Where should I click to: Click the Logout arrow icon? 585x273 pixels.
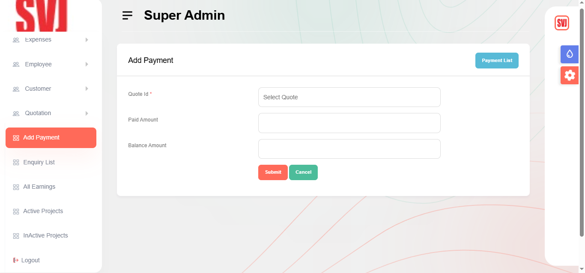(x=16, y=260)
